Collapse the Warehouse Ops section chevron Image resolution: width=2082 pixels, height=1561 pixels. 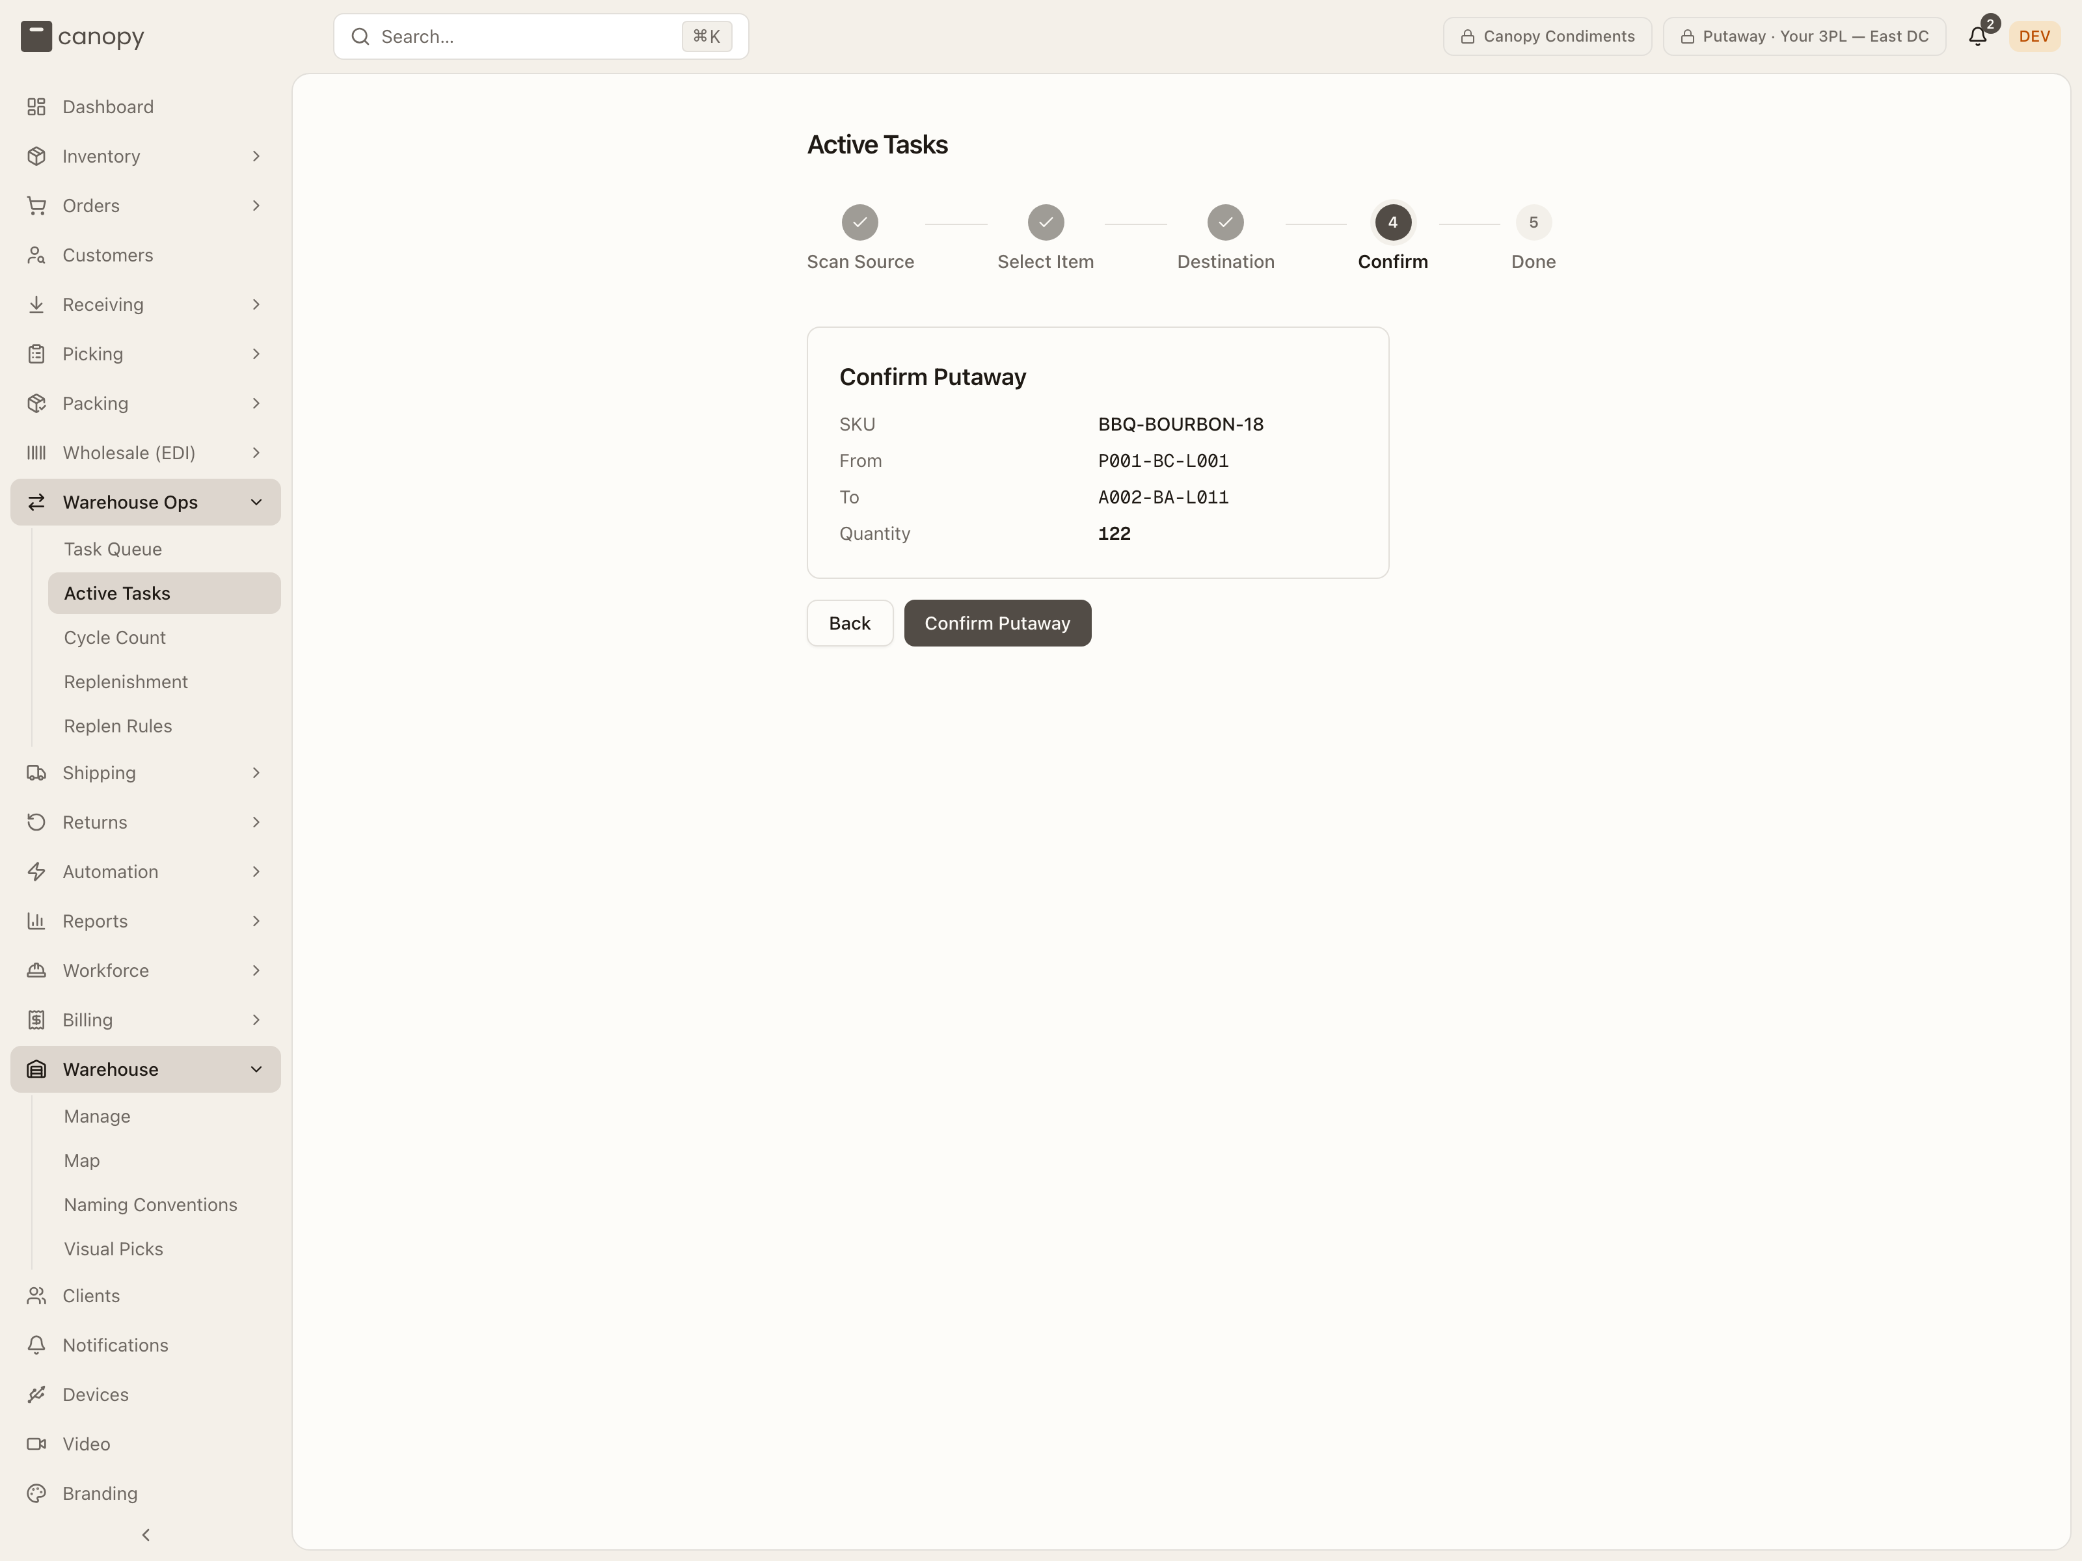pyautogui.click(x=256, y=503)
